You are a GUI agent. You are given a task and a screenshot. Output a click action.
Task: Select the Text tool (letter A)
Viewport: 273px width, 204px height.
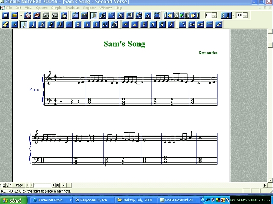pos(148,15)
